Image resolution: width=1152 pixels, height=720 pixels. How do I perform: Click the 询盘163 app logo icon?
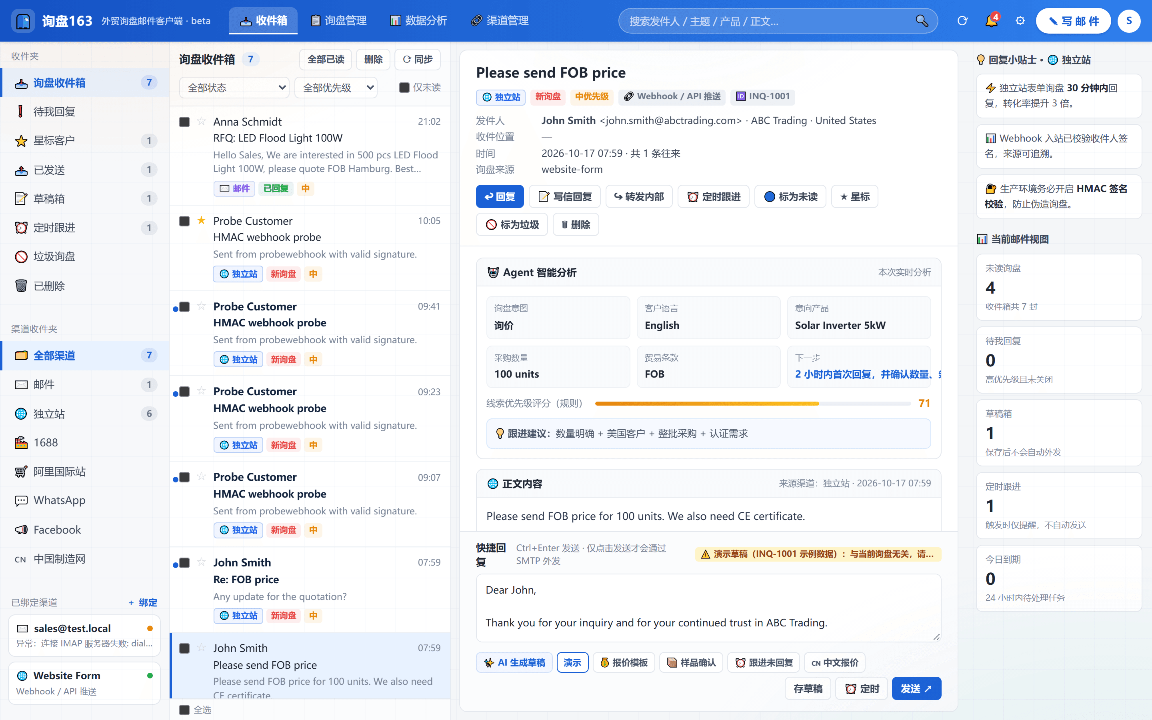tap(23, 21)
